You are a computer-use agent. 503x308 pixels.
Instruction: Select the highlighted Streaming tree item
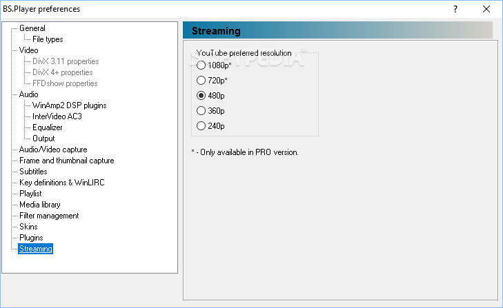pos(36,249)
